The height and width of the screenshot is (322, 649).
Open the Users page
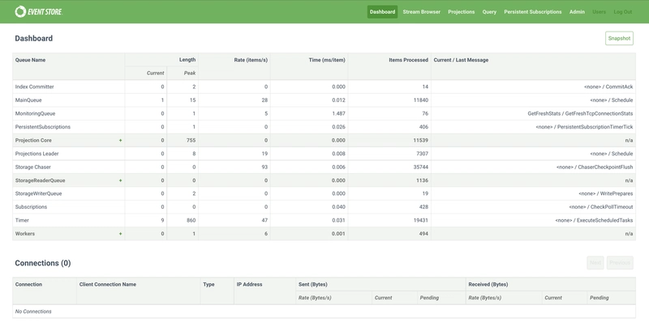[599, 12]
